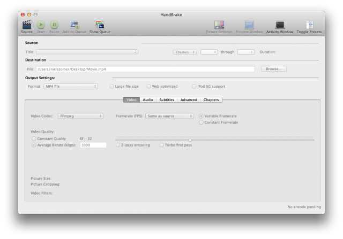
Task: Enable the Web optimized checkbox
Action: tap(149, 86)
